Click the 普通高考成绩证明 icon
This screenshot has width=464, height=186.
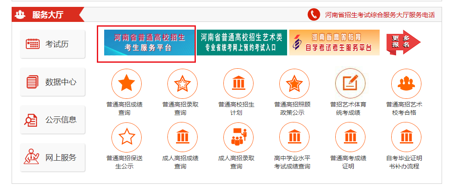click(x=350, y=137)
